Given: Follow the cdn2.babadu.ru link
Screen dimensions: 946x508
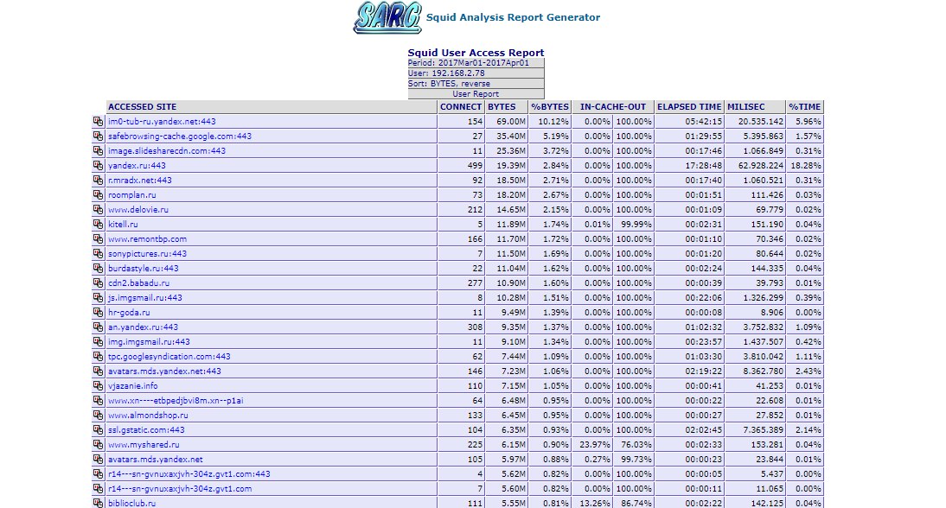Looking at the screenshot, I should point(138,283).
